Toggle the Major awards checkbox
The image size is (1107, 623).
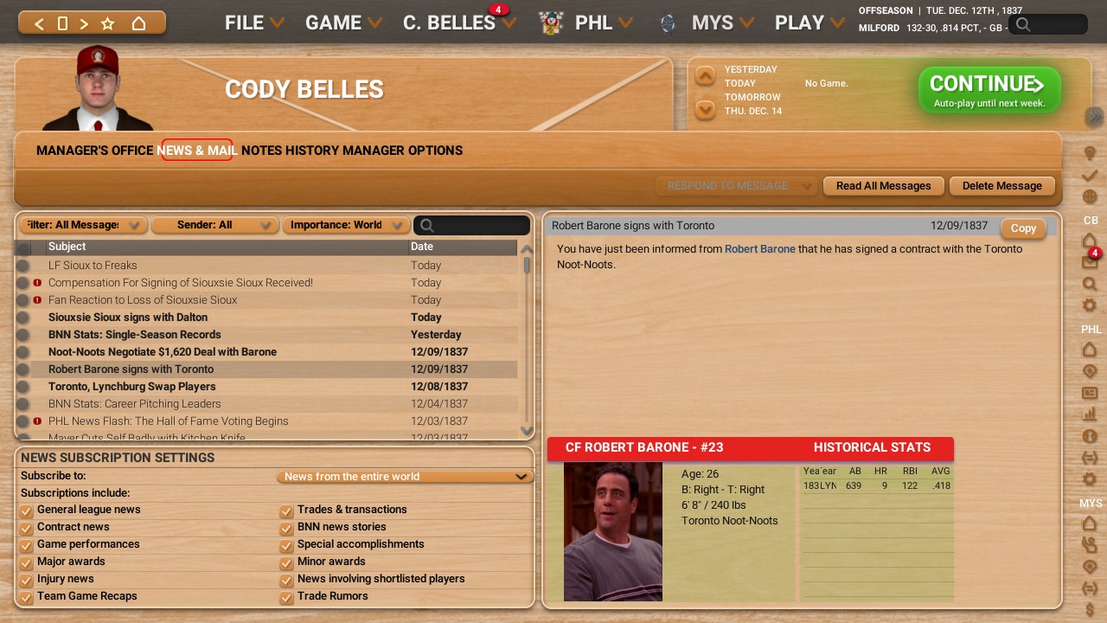click(x=26, y=563)
